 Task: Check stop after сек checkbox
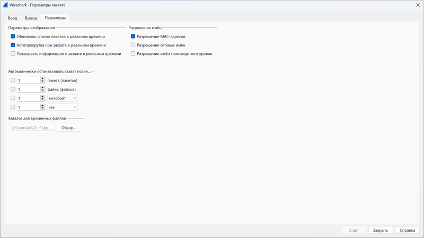[x=13, y=107]
